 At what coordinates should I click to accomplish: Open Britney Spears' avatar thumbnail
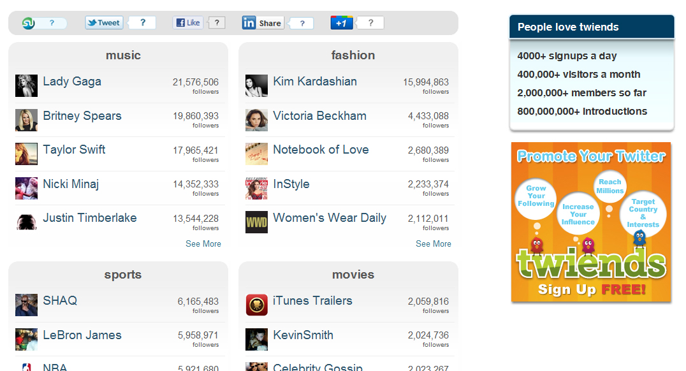tap(26, 120)
